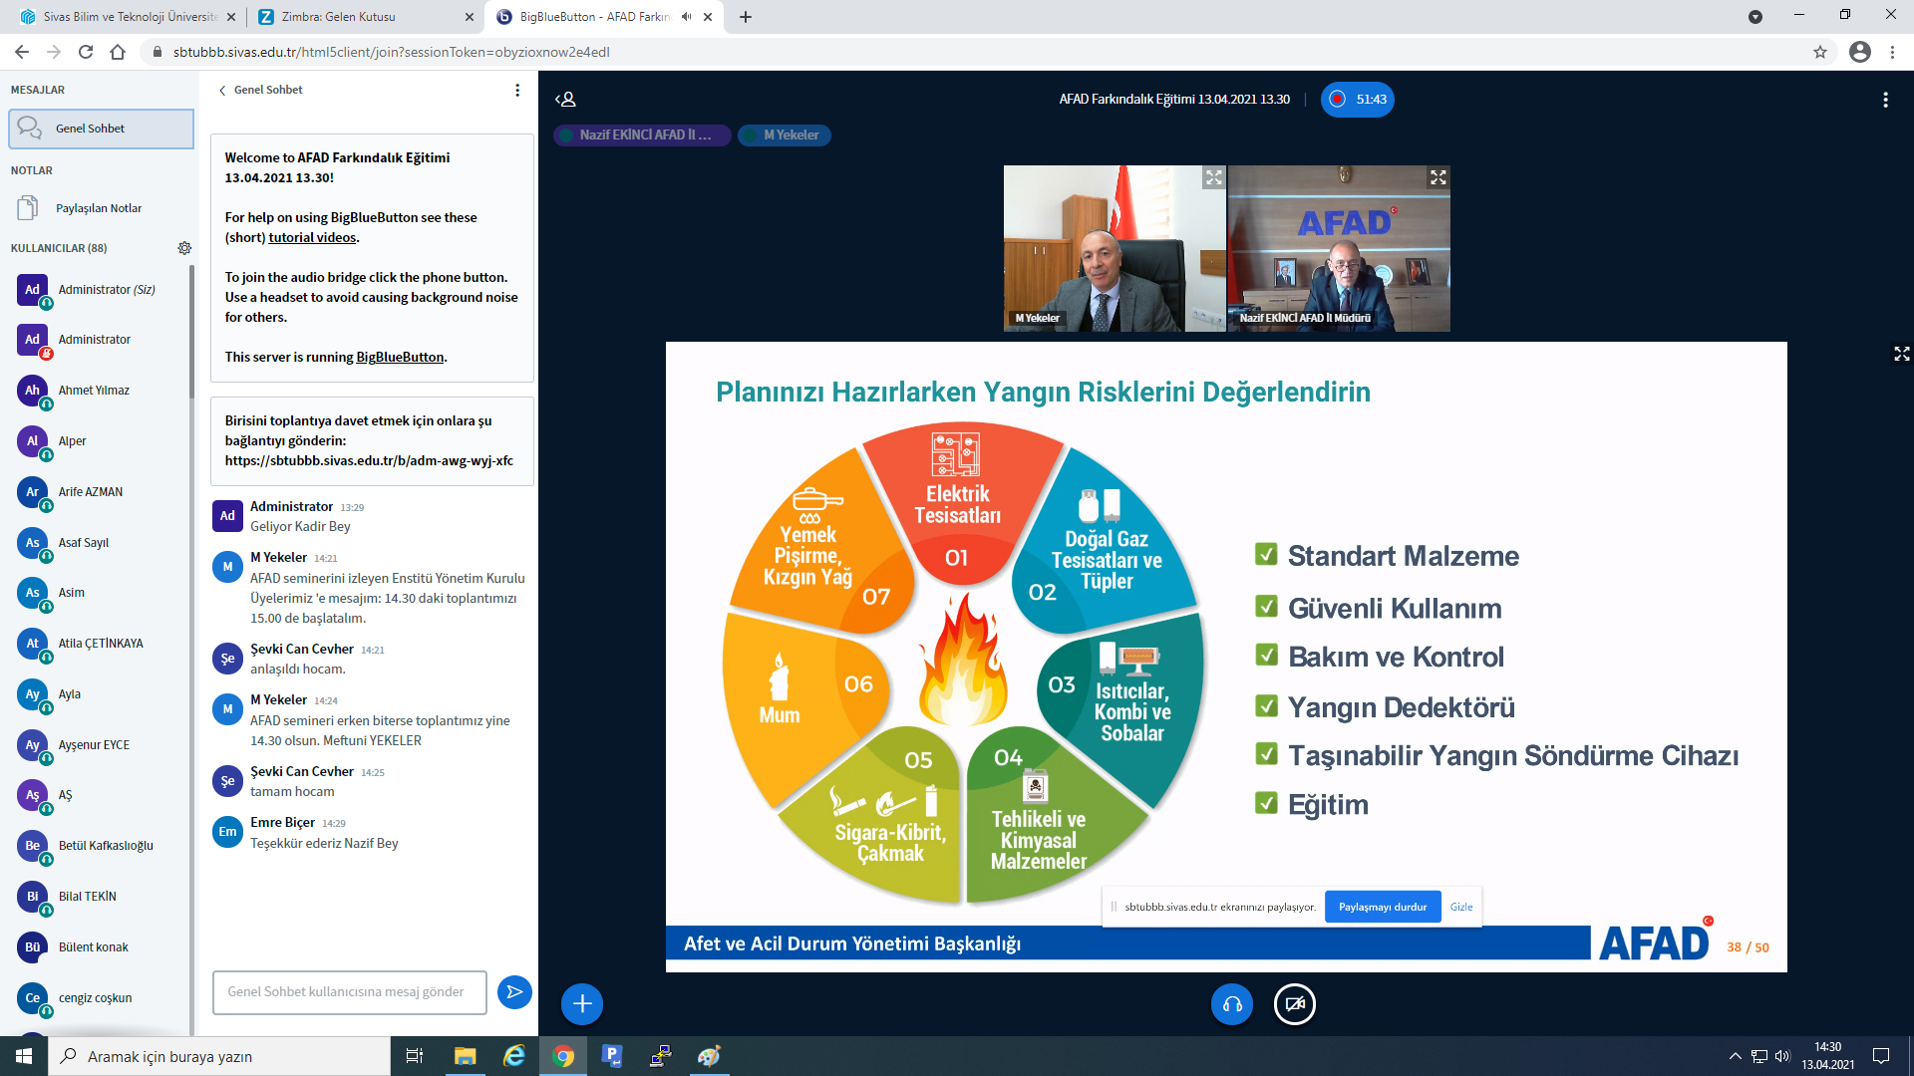Click Gizle to hide sharing bar
Screen dimensions: 1914x1076
[x=1461, y=907]
